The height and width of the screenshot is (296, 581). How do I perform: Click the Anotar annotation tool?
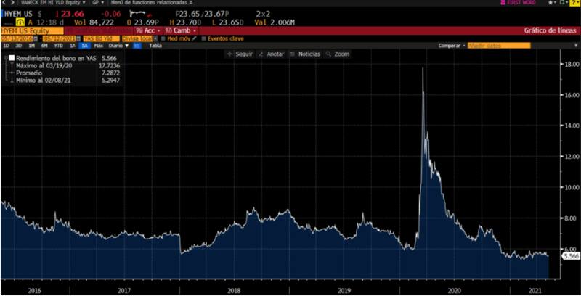271,54
